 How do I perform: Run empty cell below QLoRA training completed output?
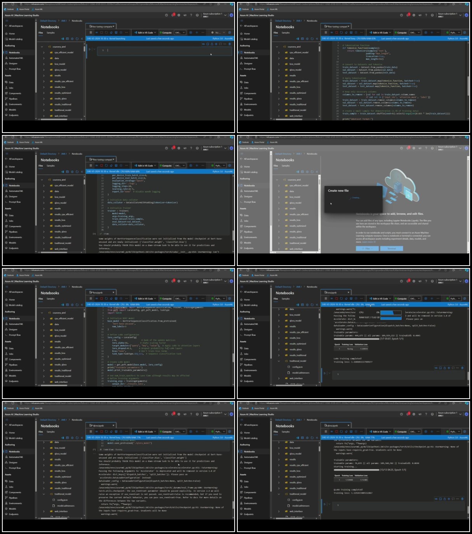(325, 504)
